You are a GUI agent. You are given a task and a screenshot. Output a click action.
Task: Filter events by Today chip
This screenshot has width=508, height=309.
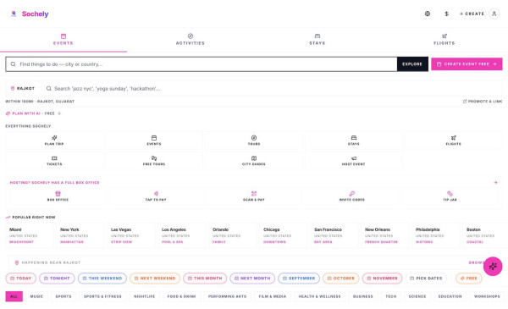(20, 279)
